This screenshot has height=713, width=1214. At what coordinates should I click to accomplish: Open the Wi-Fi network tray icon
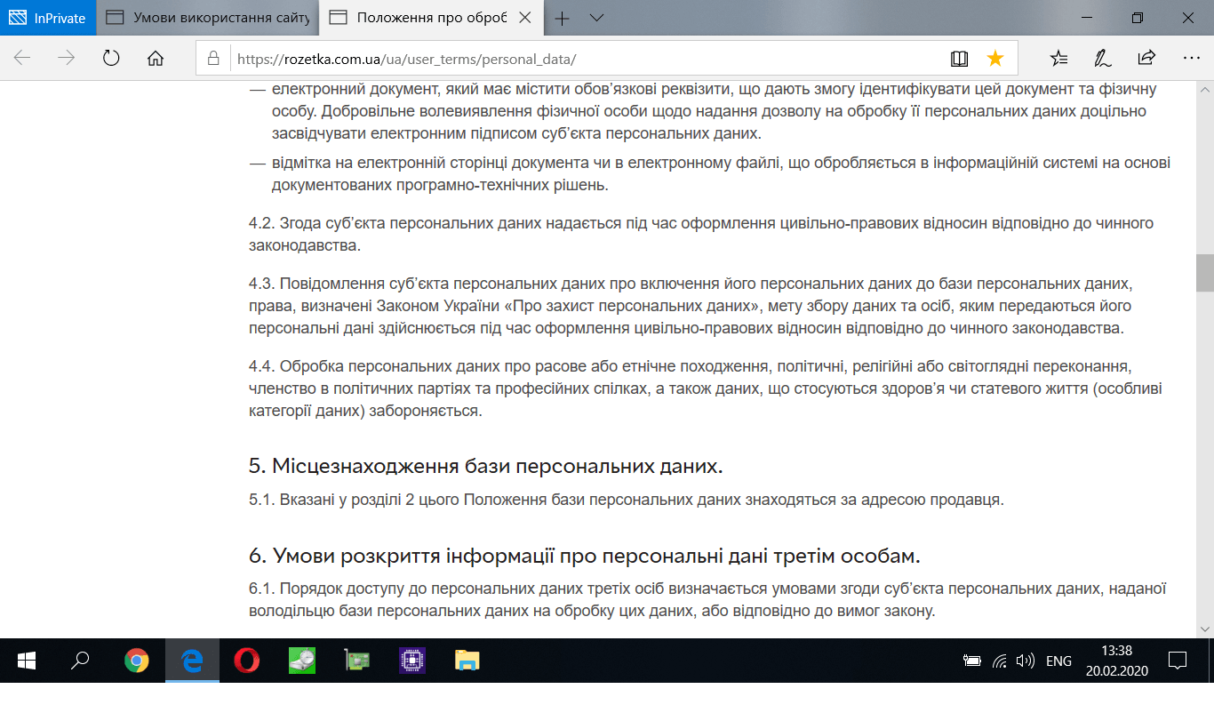1000,661
